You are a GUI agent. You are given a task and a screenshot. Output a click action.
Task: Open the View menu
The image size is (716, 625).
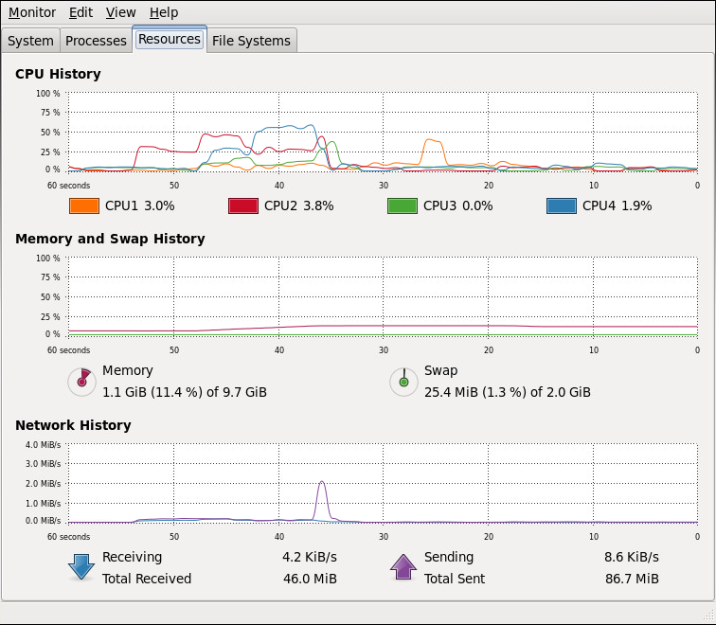[120, 12]
